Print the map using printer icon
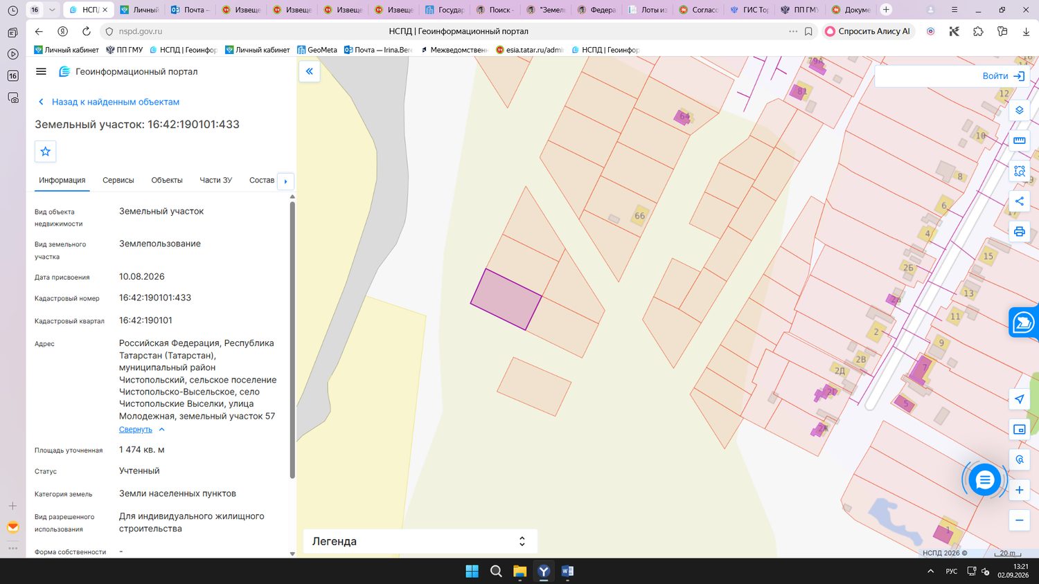The height and width of the screenshot is (584, 1039). (1019, 232)
